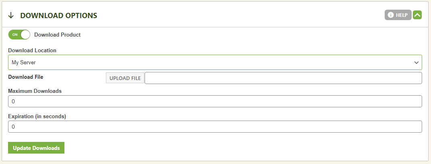Click the info icon in Help button
This screenshot has width=431, height=164.
tap(391, 15)
